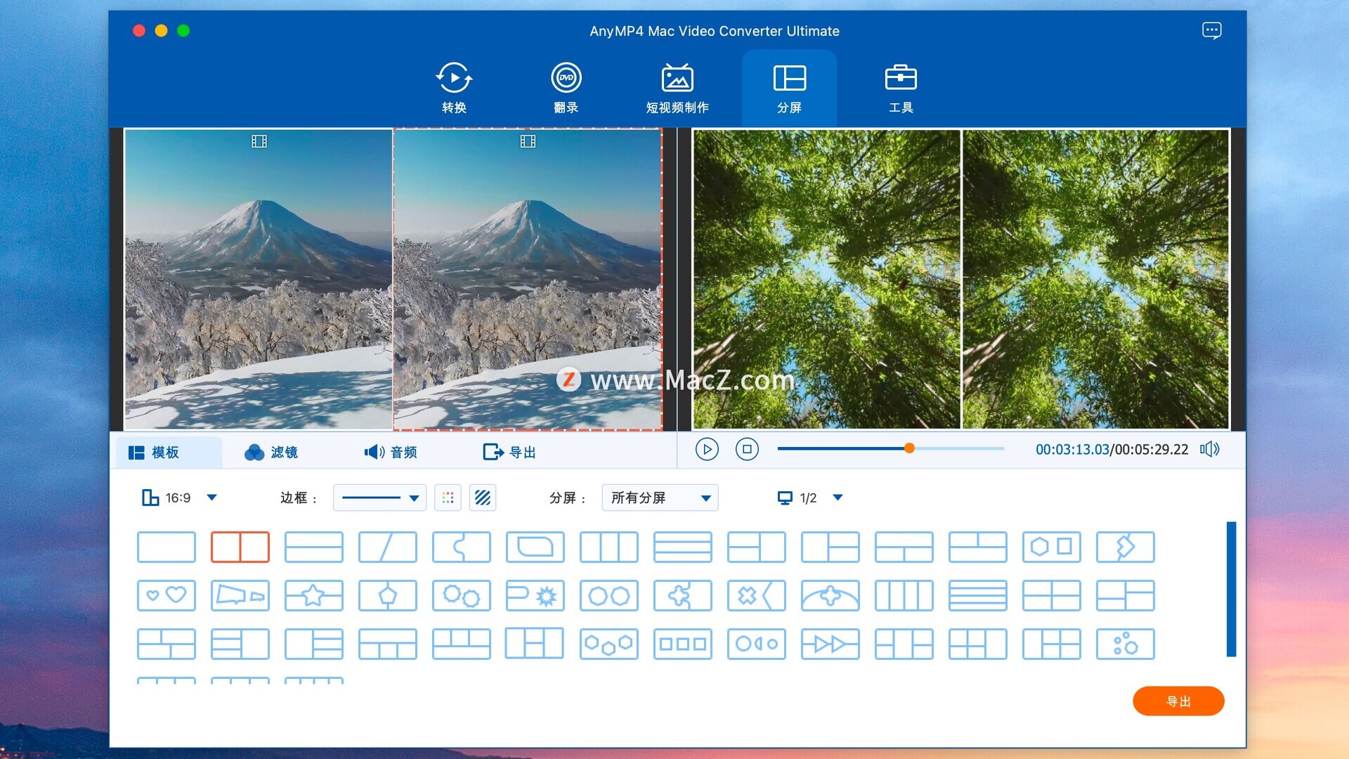The image size is (1349, 759).
Task: Mute the preview volume speaker icon
Action: coord(1209,449)
